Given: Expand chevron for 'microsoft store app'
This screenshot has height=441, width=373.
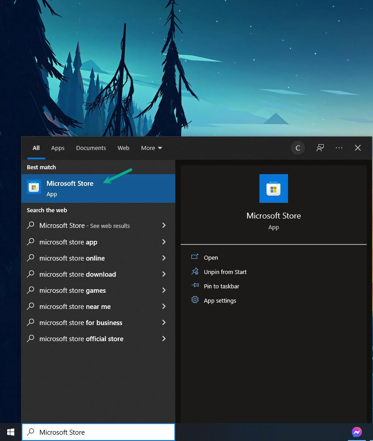Looking at the screenshot, I should (x=164, y=242).
